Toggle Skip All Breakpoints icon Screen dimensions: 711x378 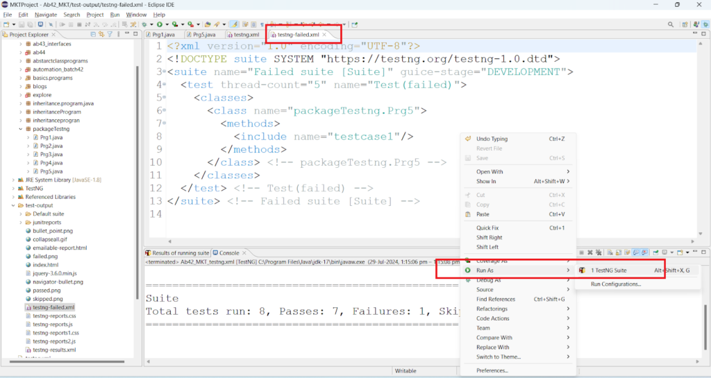pos(51,24)
